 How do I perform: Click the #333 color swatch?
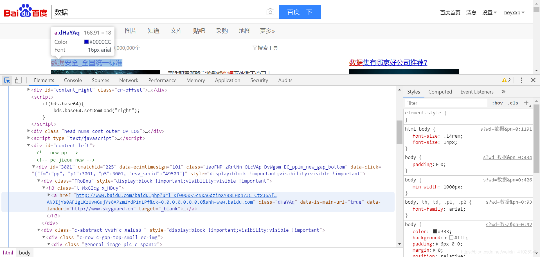coord(435,231)
